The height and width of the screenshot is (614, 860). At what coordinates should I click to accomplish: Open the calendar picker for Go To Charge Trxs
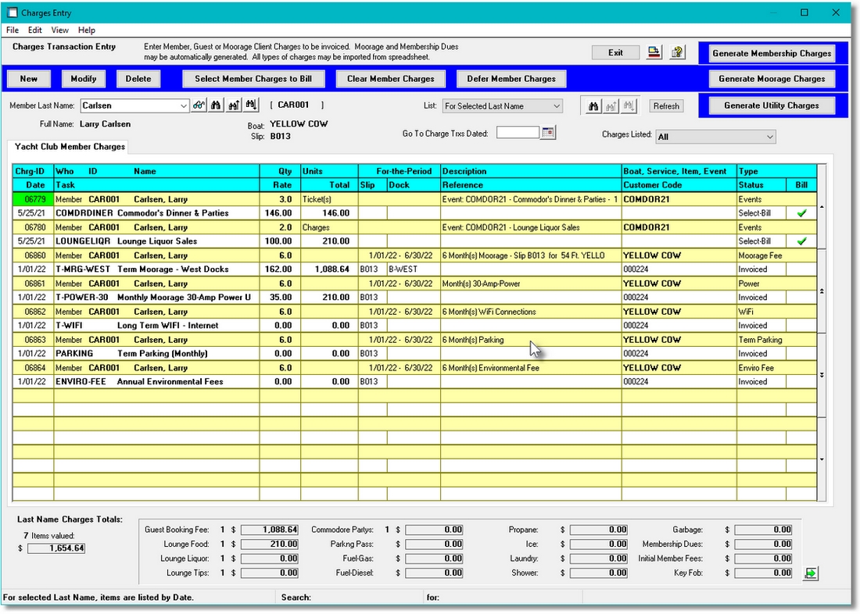click(548, 132)
